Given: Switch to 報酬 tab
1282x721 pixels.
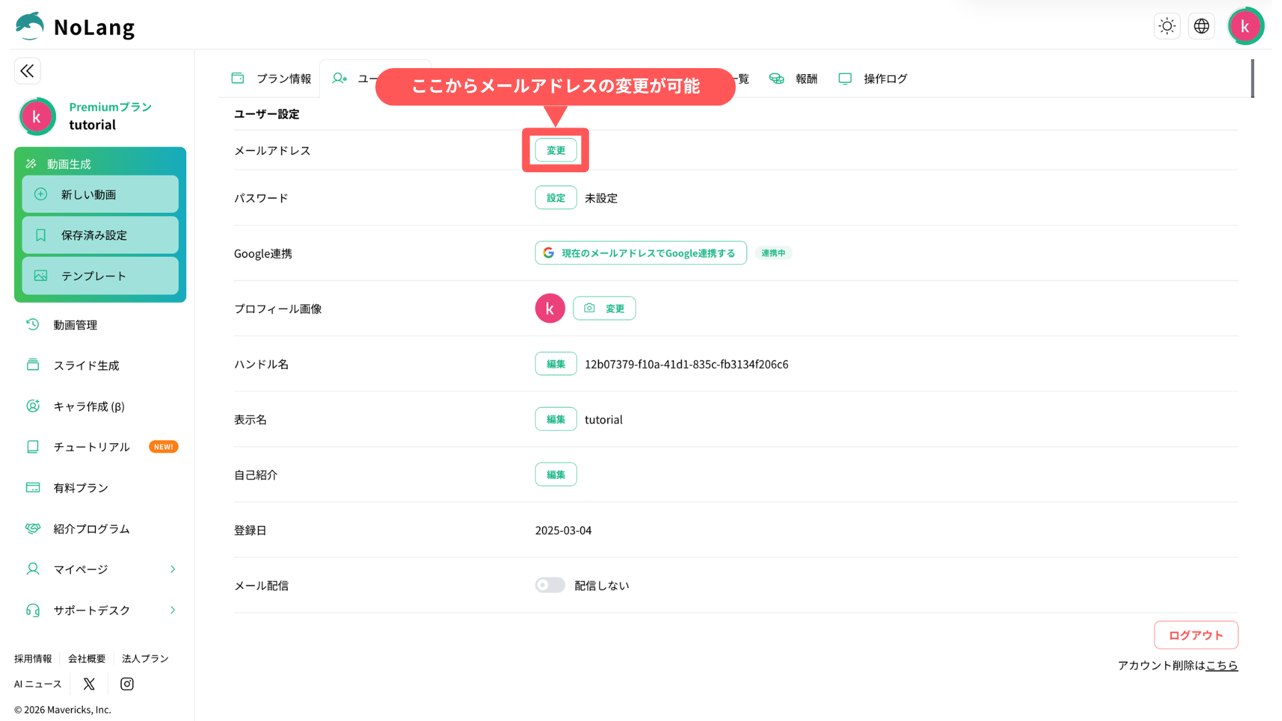Looking at the screenshot, I should 793,79.
